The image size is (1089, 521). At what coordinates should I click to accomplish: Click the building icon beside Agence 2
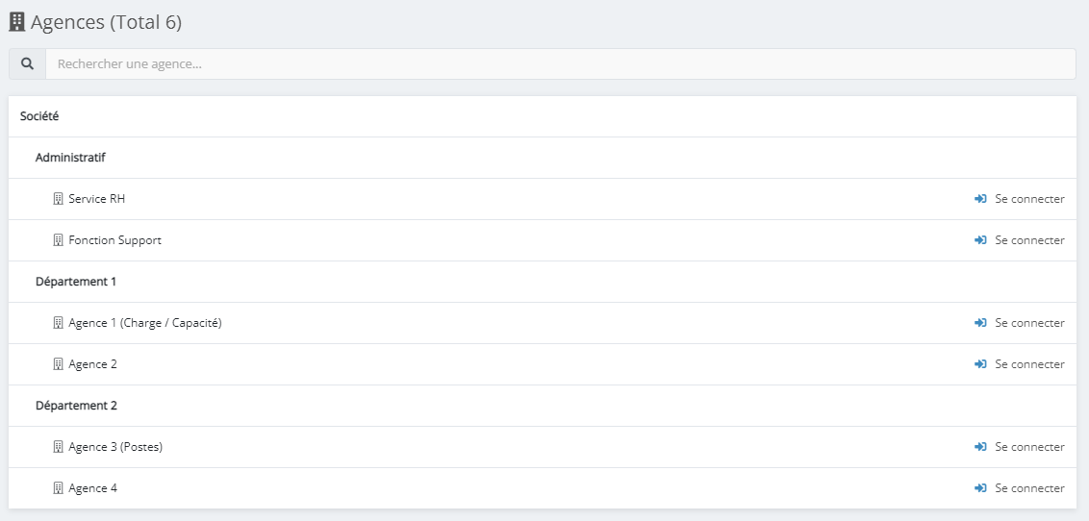[x=58, y=364]
